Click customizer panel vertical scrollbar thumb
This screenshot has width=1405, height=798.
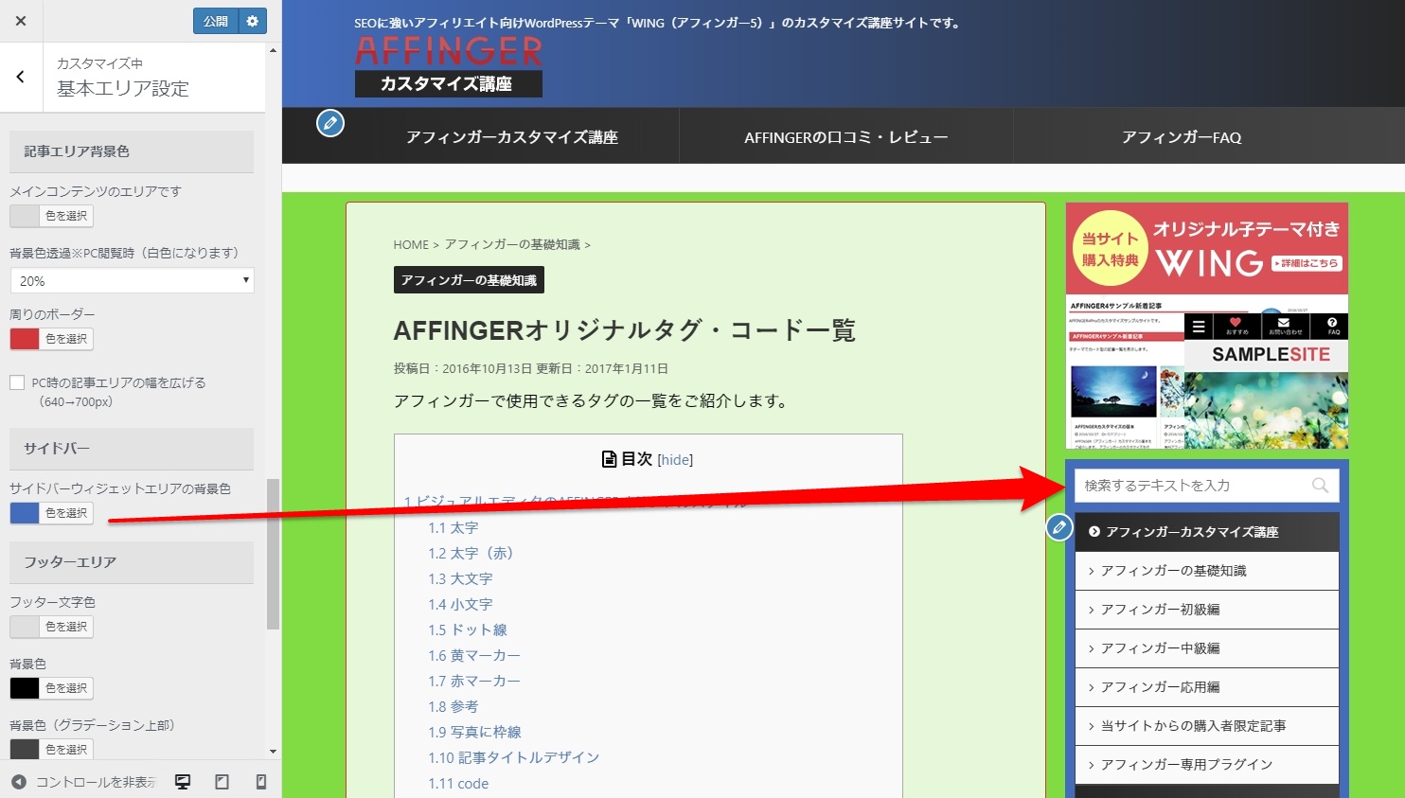click(x=273, y=554)
